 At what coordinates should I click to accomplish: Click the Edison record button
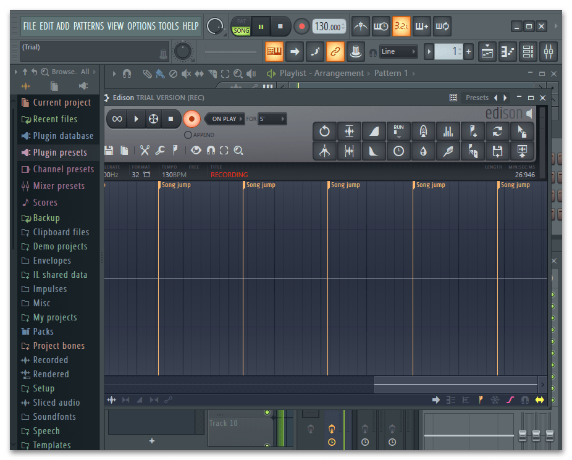tap(191, 119)
